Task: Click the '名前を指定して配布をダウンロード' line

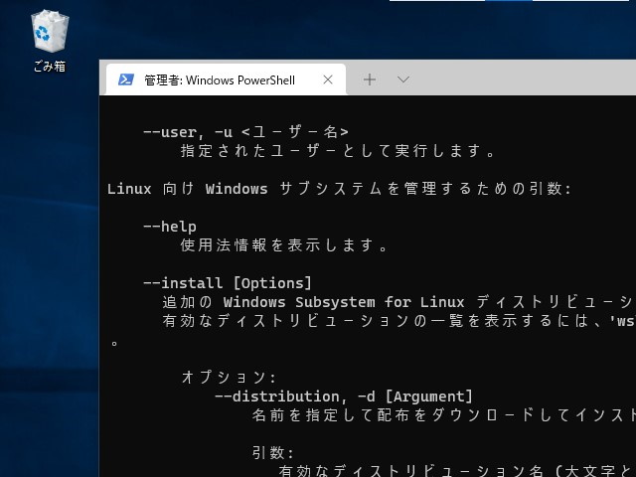Action: click(x=444, y=415)
